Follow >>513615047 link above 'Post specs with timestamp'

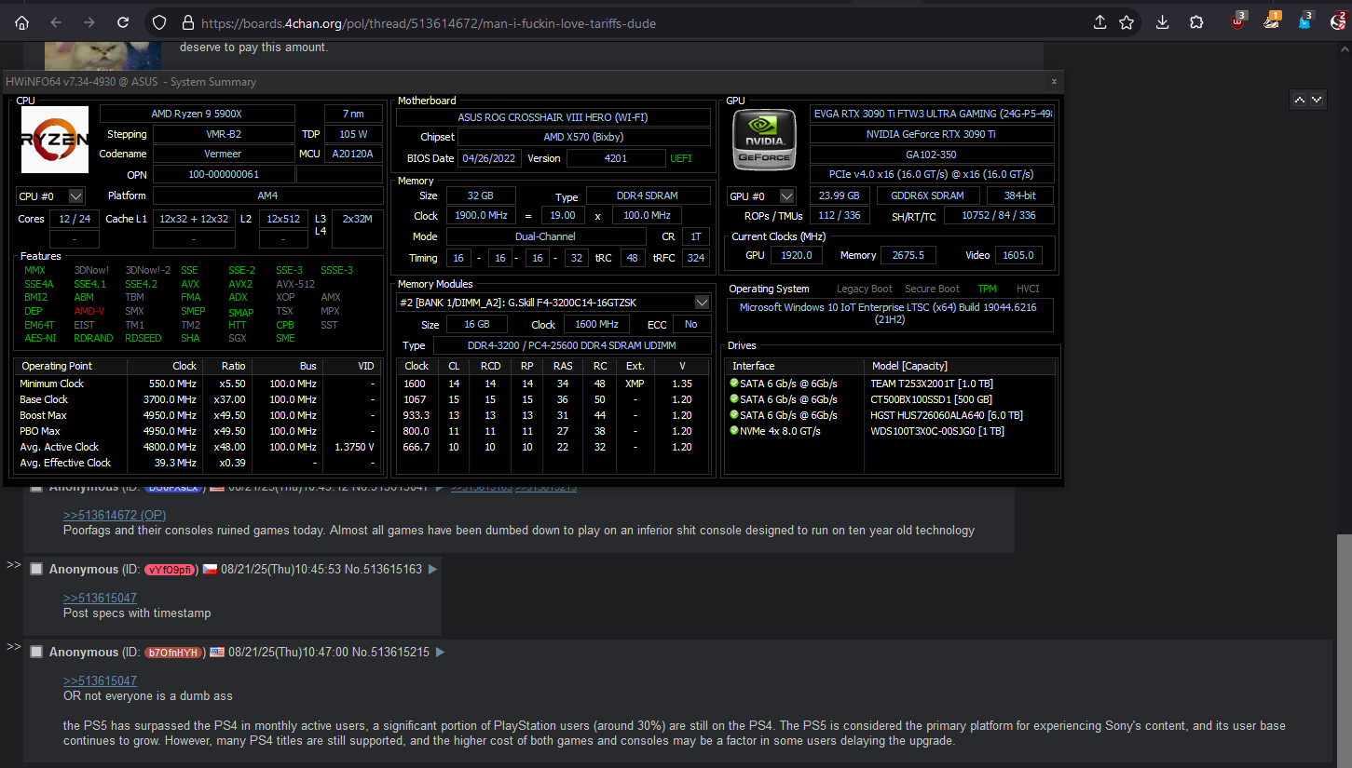[x=100, y=598]
